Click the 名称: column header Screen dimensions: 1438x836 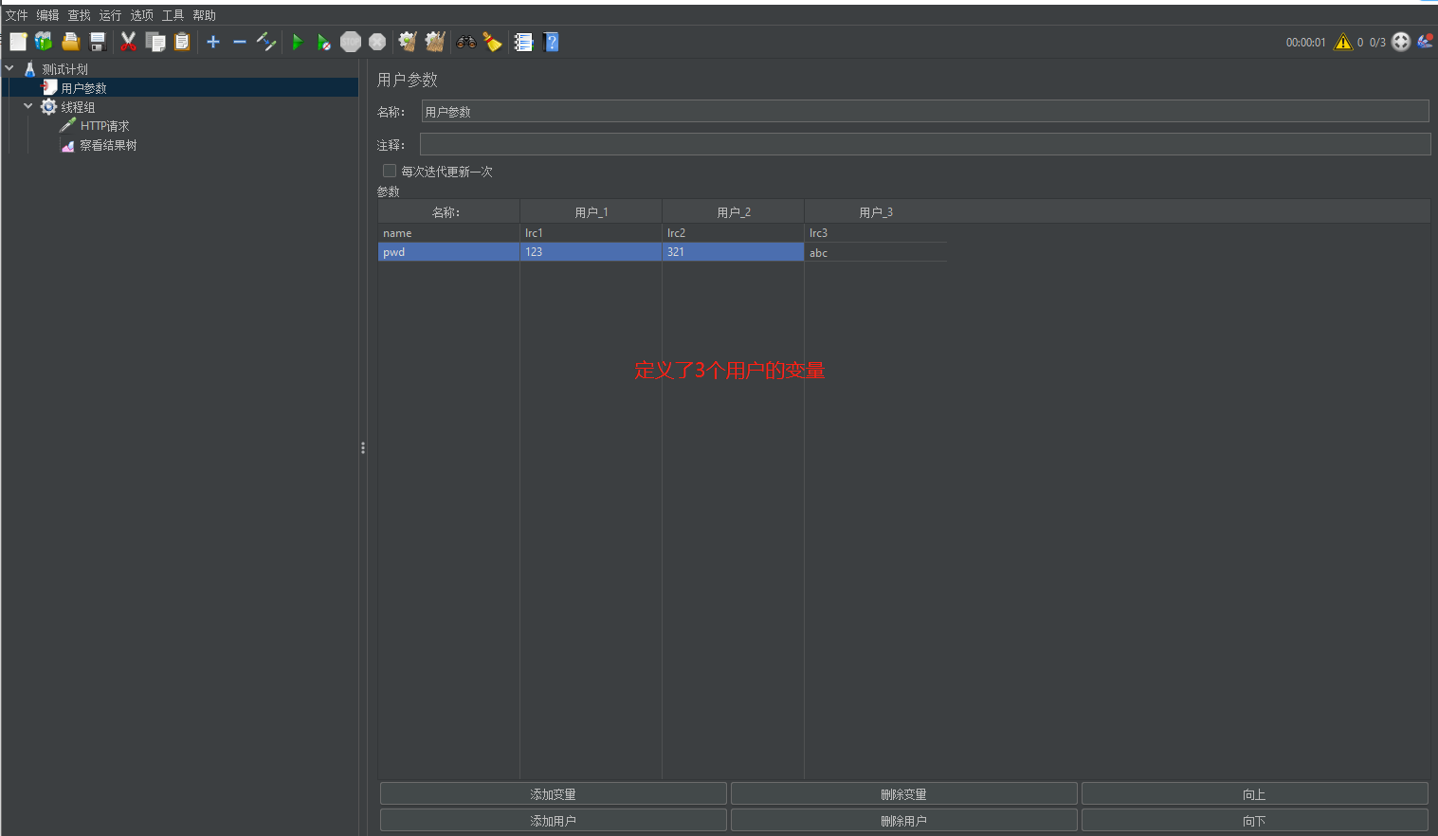(x=448, y=211)
